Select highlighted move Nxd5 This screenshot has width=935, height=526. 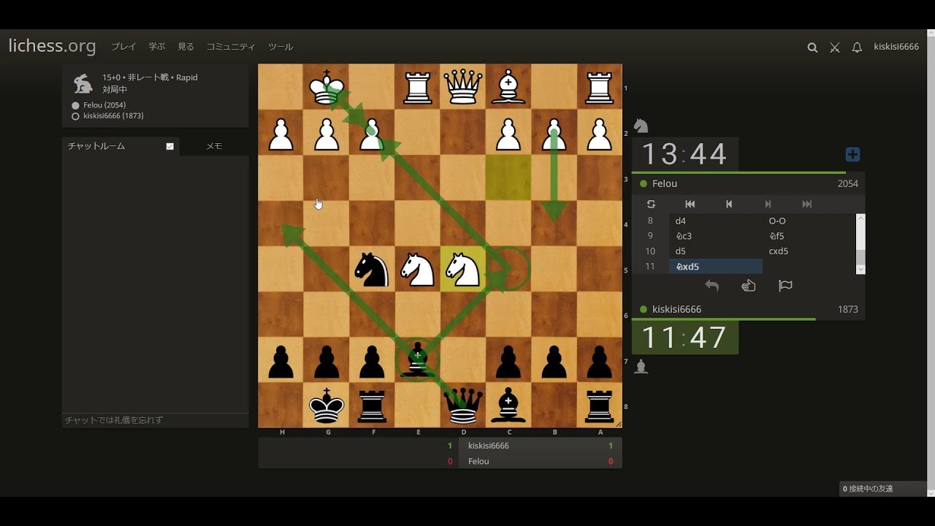click(716, 267)
